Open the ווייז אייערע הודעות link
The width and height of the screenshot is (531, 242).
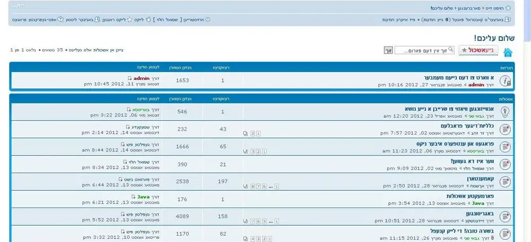(x=399, y=20)
